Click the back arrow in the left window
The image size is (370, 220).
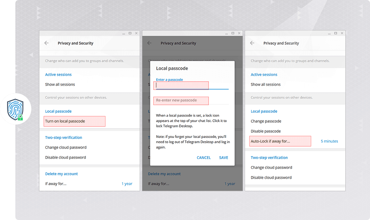tap(47, 43)
